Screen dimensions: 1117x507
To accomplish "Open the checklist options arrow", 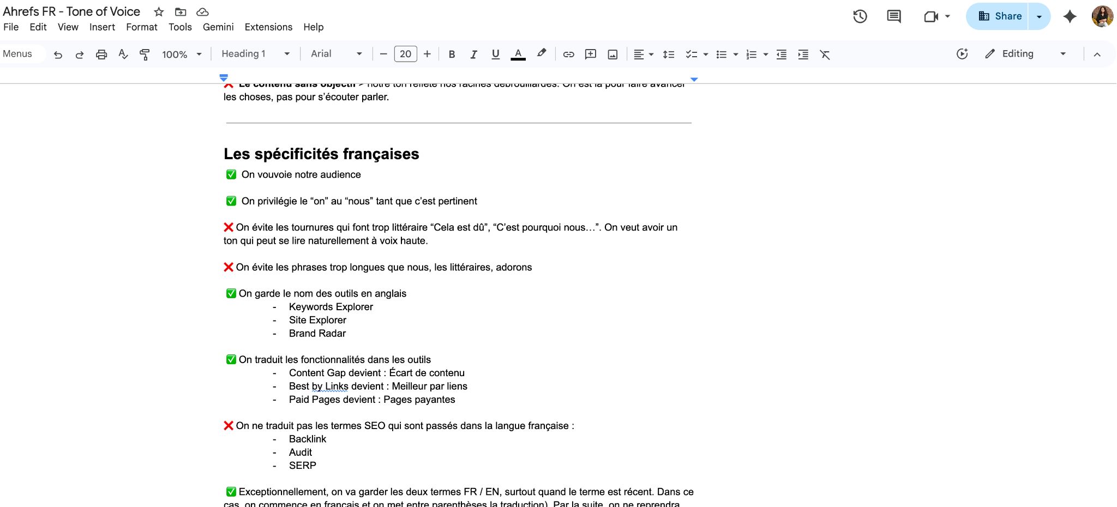I will 706,55.
